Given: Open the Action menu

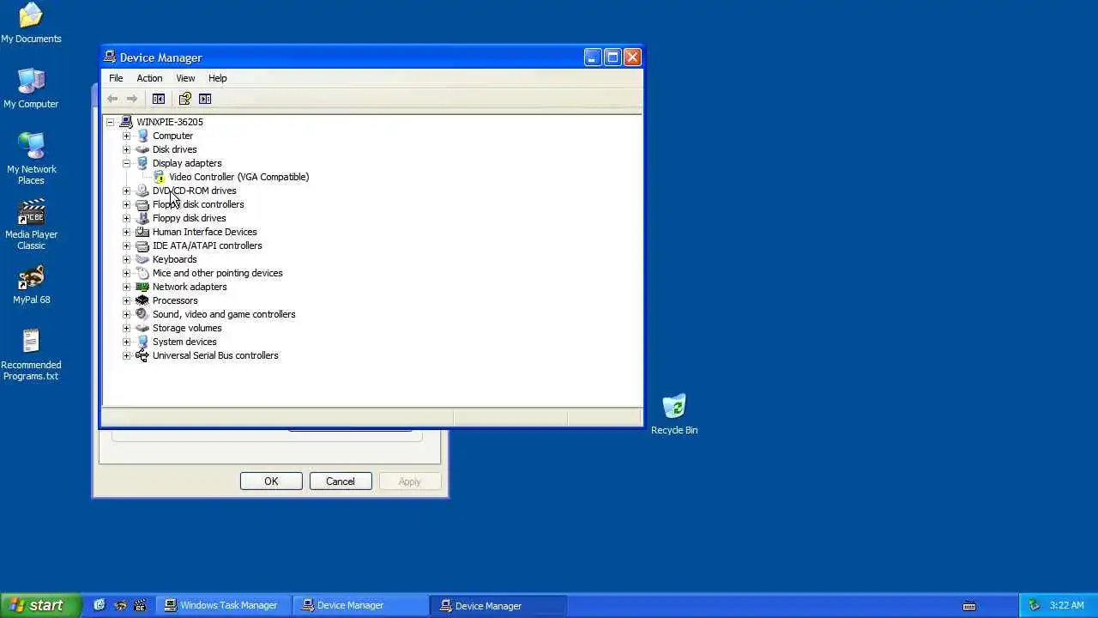Looking at the screenshot, I should point(149,78).
